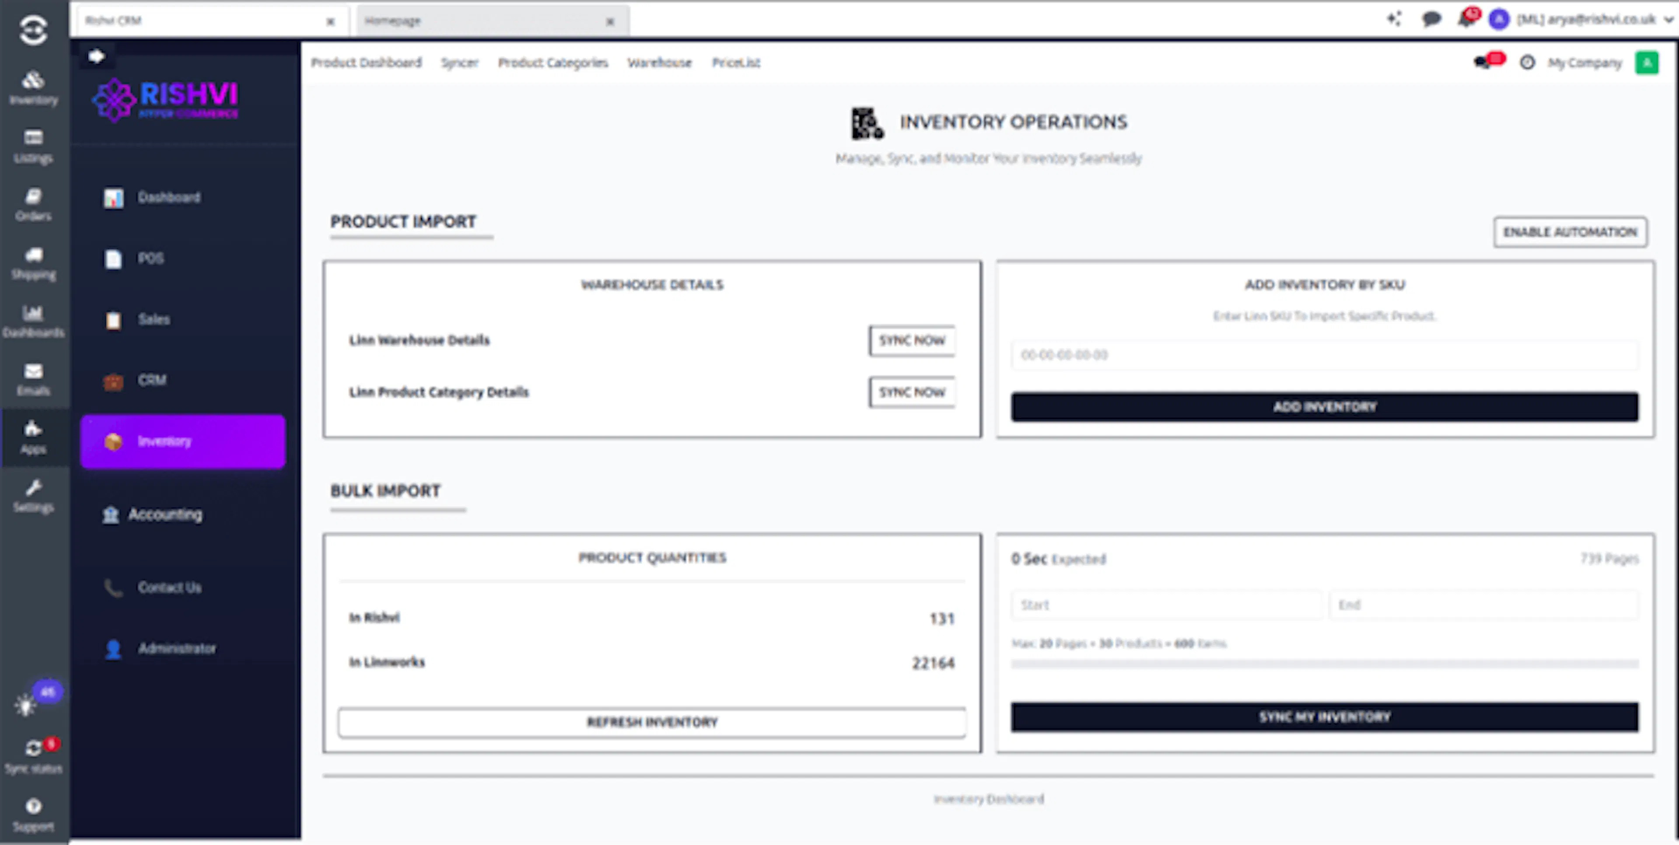Open the Listings app icon

tap(33, 146)
